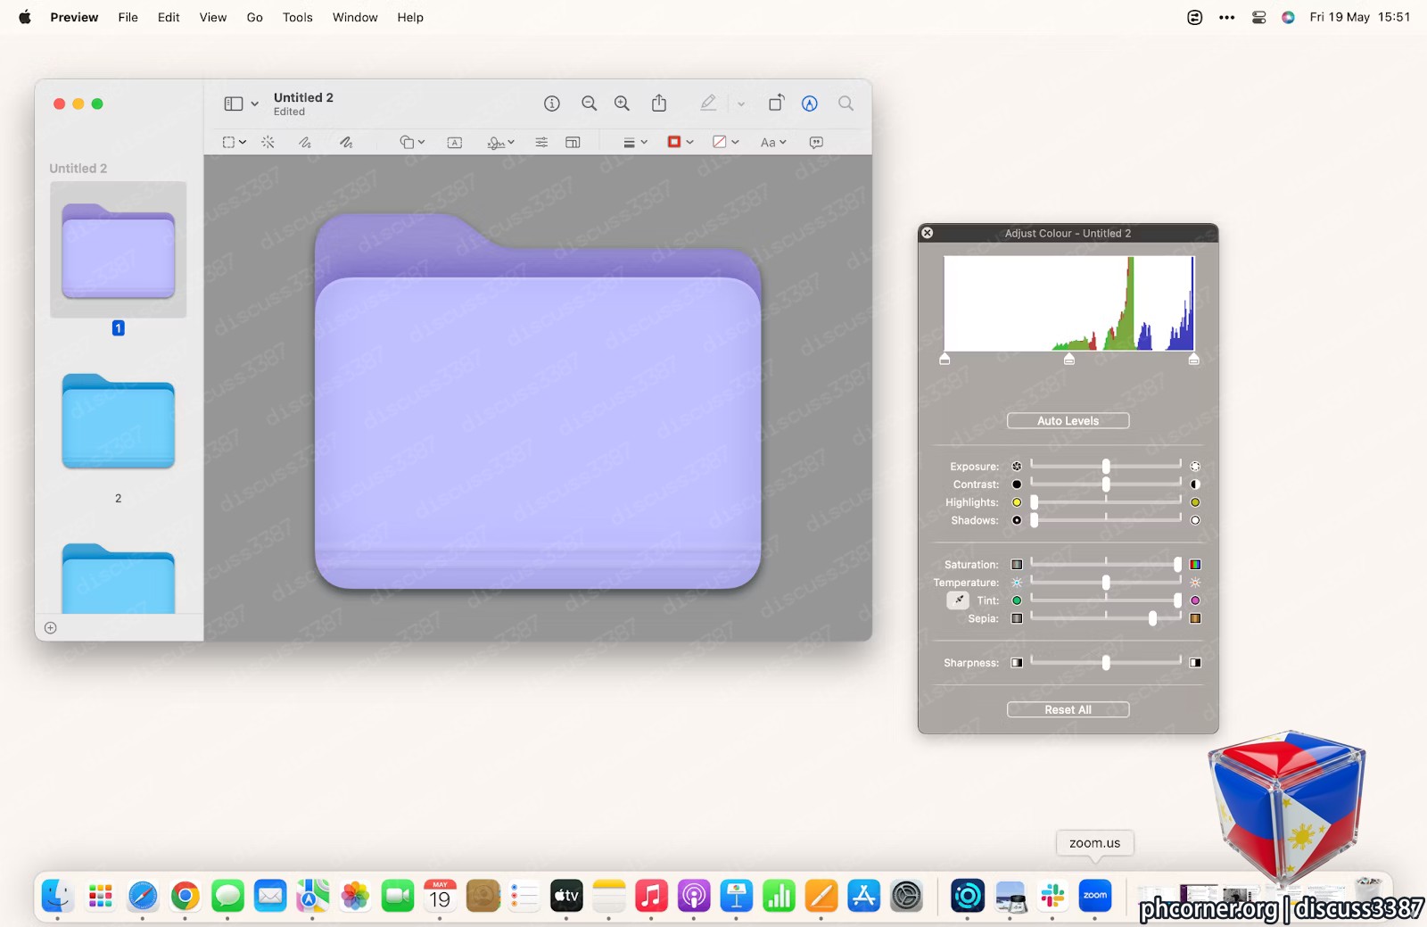Click the Sharpness slider handle
Viewport: 1427px width, 927px height.
click(x=1106, y=663)
